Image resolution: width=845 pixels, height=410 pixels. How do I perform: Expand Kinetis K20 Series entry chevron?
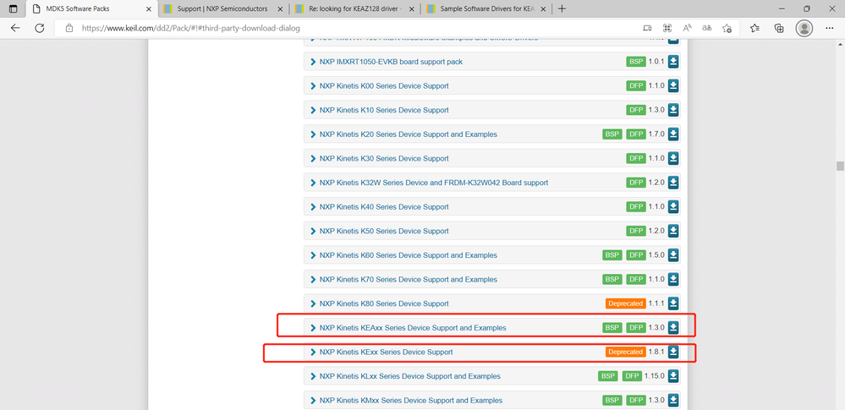click(313, 134)
